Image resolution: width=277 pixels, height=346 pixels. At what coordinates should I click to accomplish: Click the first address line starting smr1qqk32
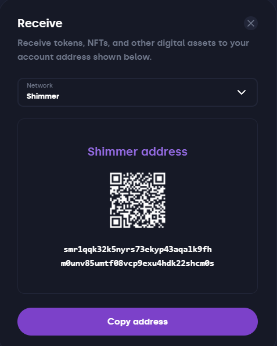138,250
